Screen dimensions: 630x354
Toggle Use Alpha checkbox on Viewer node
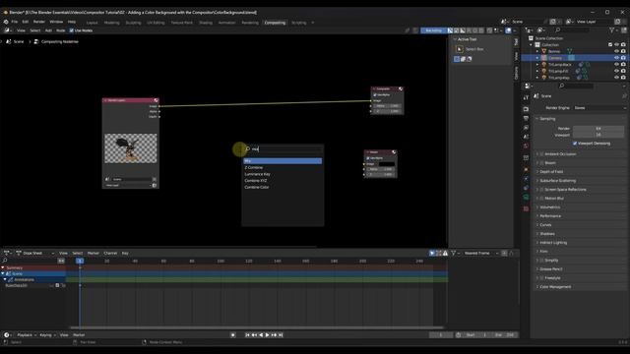pyautogui.click(x=368, y=158)
